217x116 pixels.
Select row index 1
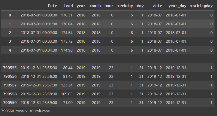(x=10, y=24)
